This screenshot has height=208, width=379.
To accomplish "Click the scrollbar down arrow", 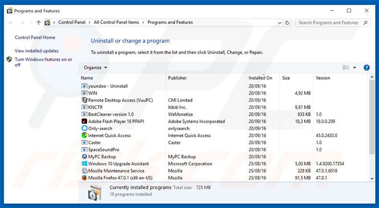I will tap(372, 179).
